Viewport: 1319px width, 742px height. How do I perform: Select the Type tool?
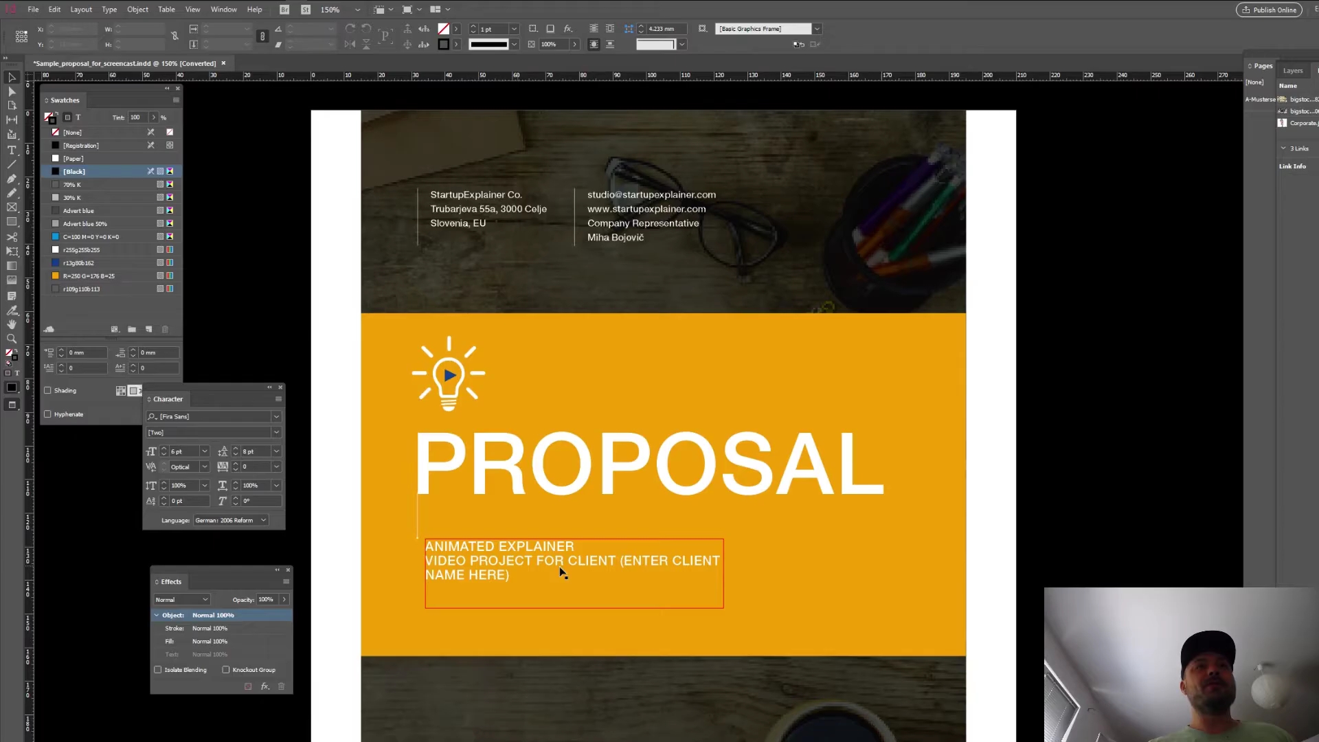click(12, 150)
